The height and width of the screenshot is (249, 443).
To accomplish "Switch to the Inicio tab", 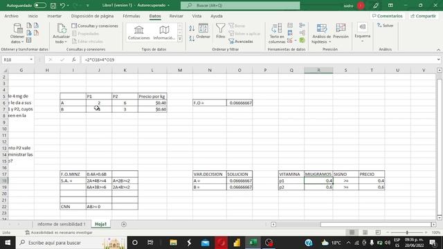I will tap(33, 16).
